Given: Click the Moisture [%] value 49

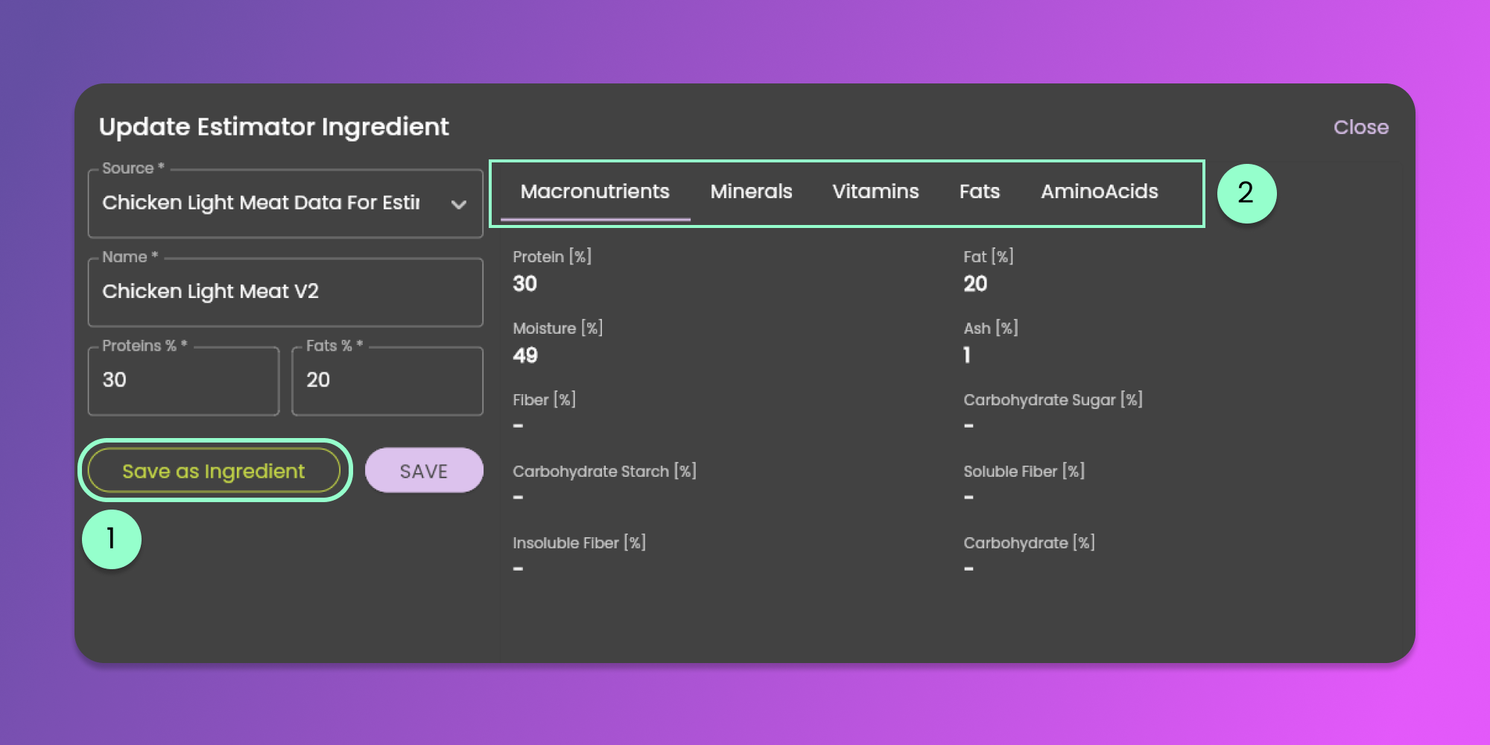Looking at the screenshot, I should 525,355.
